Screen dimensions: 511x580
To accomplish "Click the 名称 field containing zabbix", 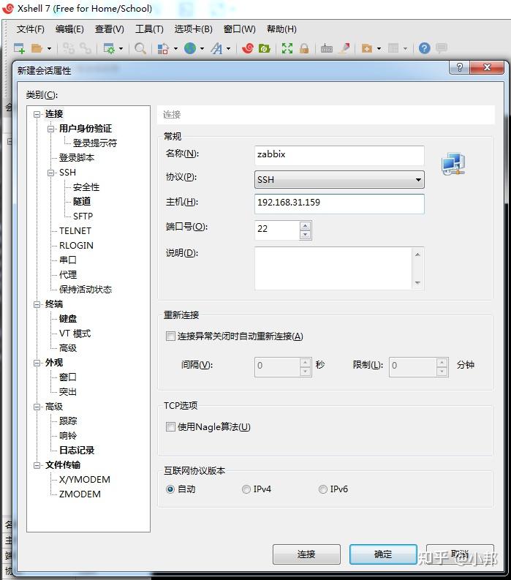I will click(x=339, y=155).
